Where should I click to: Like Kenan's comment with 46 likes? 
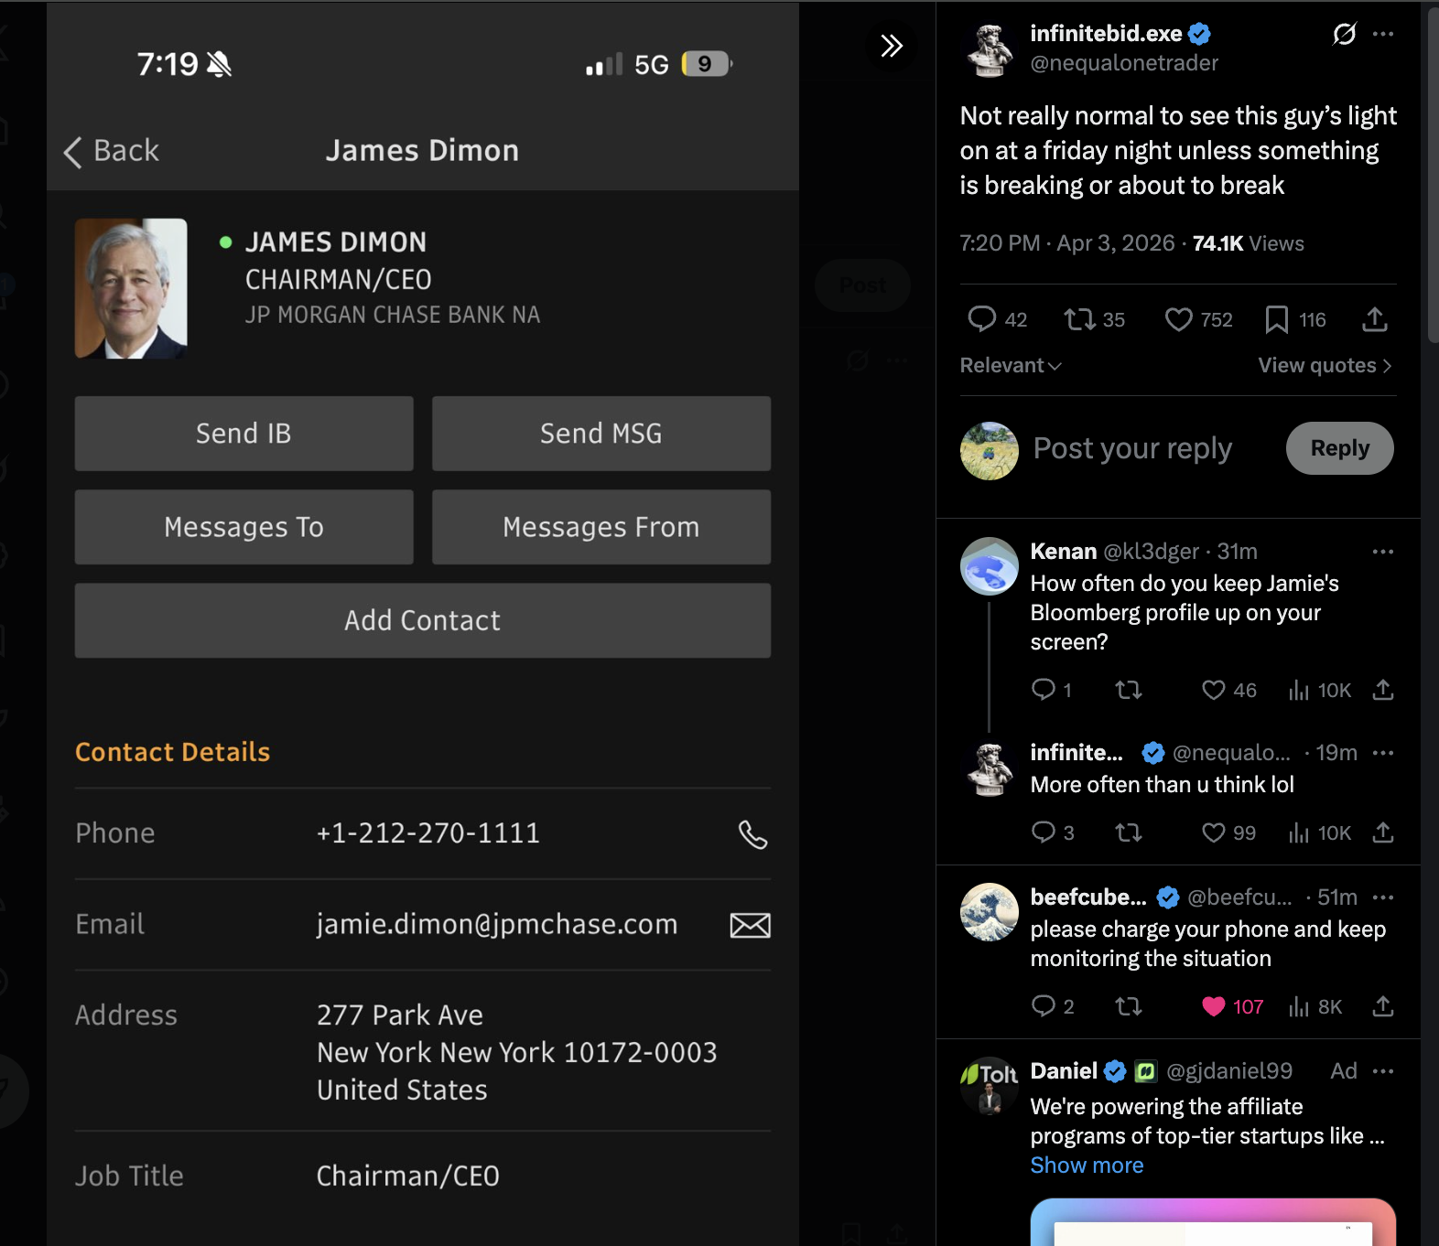(x=1213, y=690)
